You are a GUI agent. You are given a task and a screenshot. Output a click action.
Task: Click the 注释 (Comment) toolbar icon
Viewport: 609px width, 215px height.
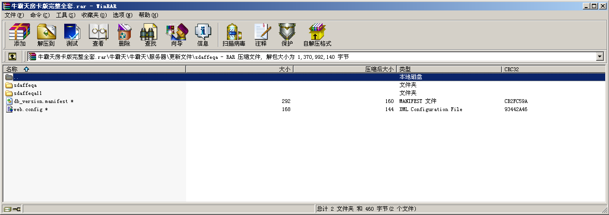click(x=261, y=35)
